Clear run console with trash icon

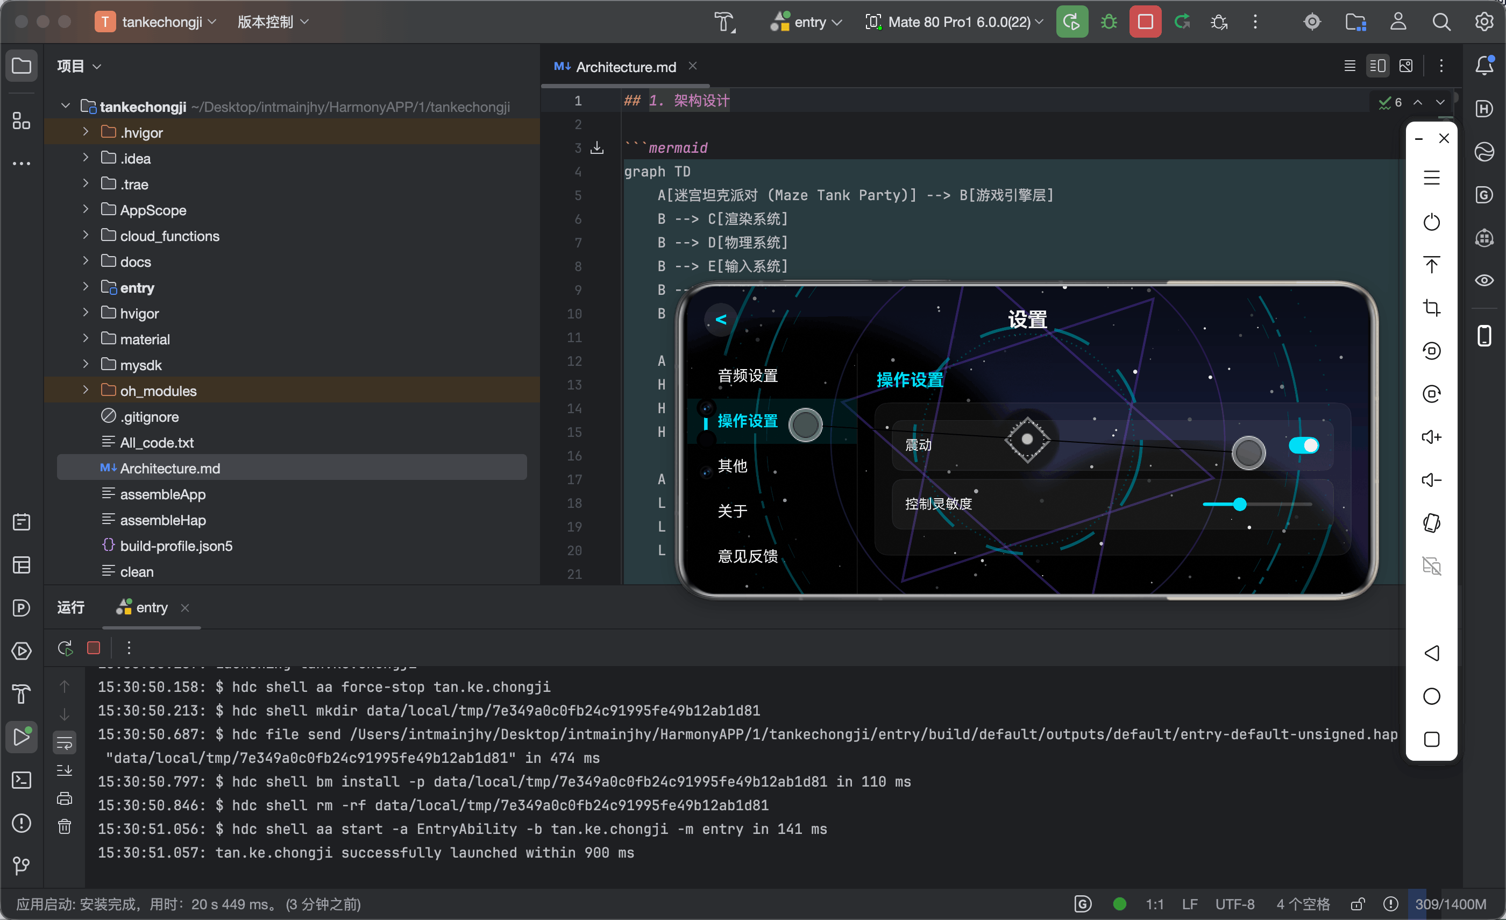click(64, 826)
